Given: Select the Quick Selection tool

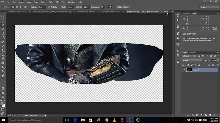Looking at the screenshot, I should tap(3, 29).
